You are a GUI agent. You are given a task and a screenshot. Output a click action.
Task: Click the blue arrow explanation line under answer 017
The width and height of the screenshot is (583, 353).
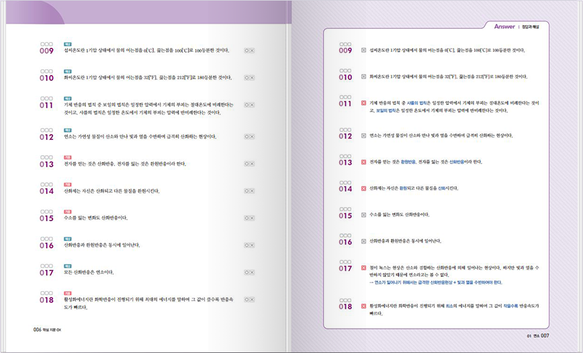[436, 282]
